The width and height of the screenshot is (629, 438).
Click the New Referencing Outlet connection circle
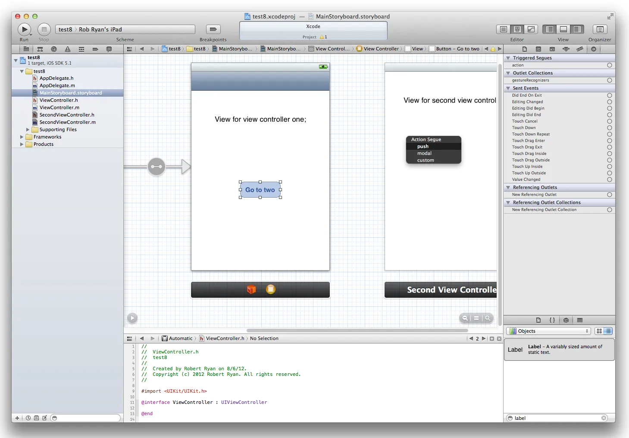click(610, 195)
